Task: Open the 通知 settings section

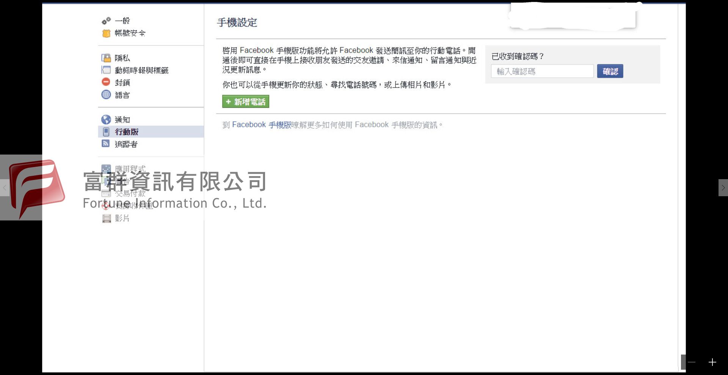Action: (122, 120)
